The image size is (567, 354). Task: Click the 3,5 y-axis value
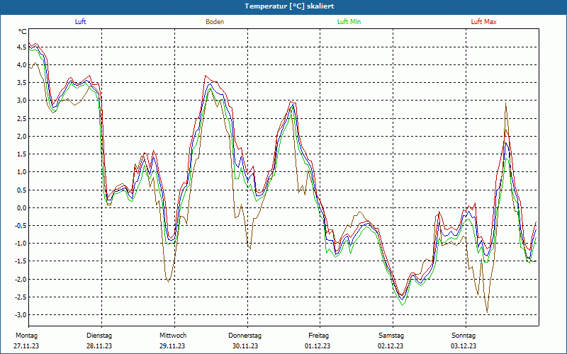point(22,82)
